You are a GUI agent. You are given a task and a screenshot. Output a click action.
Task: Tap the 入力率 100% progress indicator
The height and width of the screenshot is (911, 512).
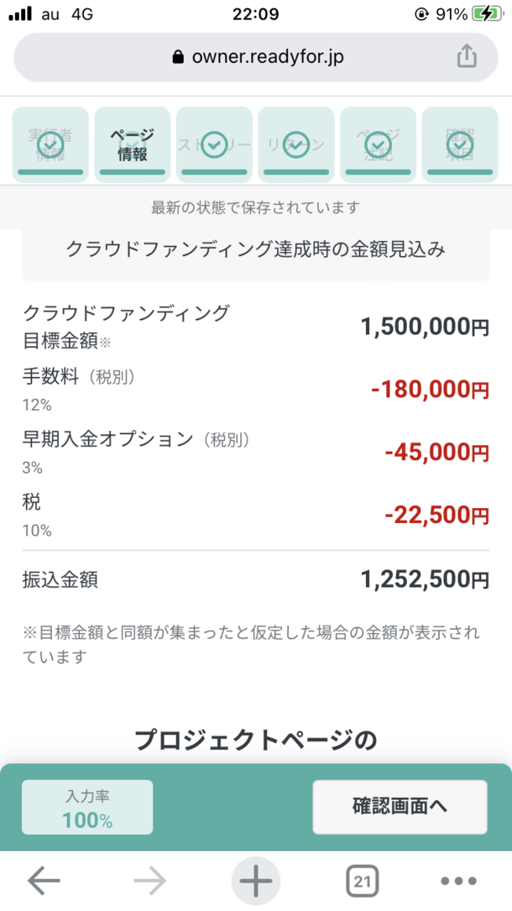pyautogui.click(x=87, y=807)
